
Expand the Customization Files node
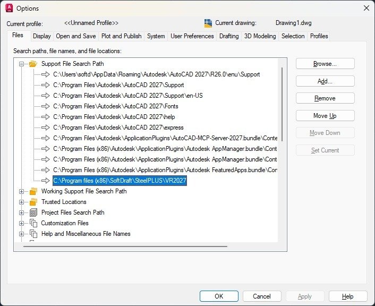click(x=22, y=223)
